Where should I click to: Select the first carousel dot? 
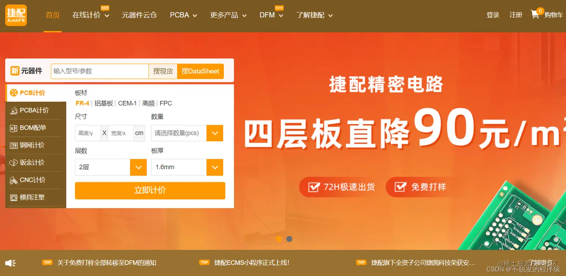(279, 239)
